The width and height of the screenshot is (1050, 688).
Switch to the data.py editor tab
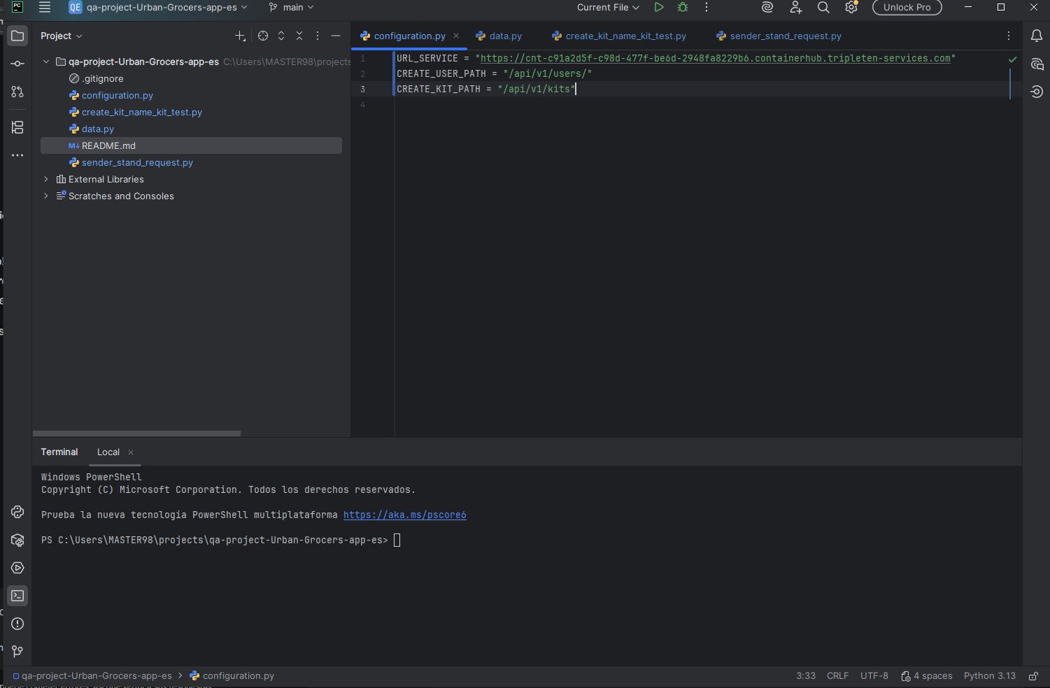[504, 36]
